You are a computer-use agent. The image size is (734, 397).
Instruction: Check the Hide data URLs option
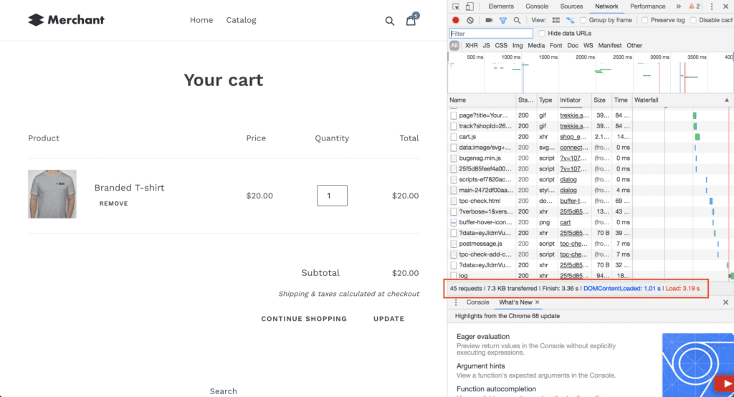[x=542, y=33]
